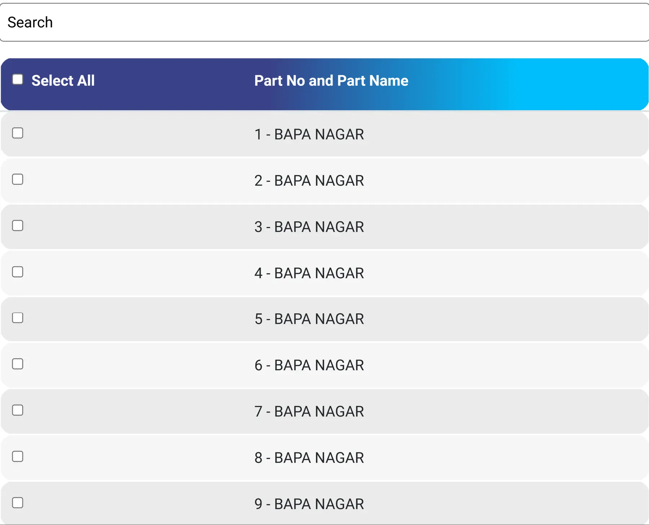This screenshot has height=525, width=649.
Task: Check the box for 8 - BAPA NAGAR
Action: click(x=18, y=457)
